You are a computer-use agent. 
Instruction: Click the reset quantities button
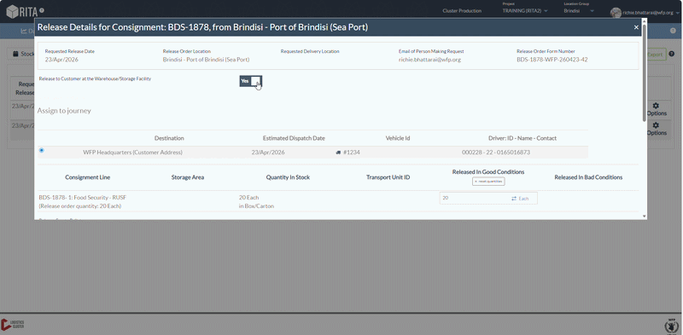click(x=488, y=182)
